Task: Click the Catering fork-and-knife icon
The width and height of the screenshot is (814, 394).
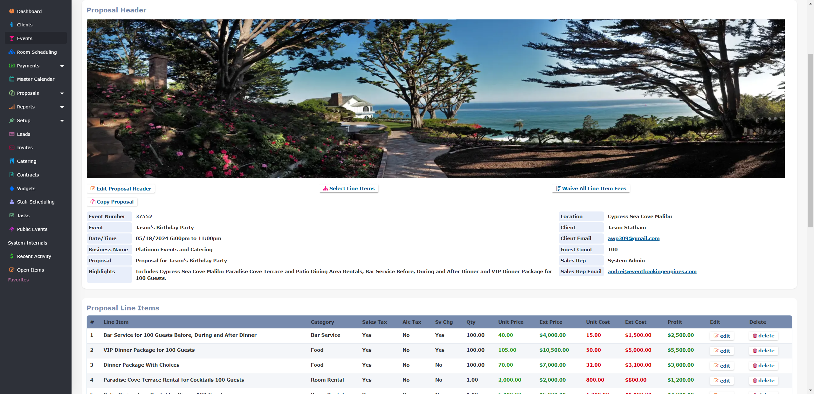Action: point(12,161)
